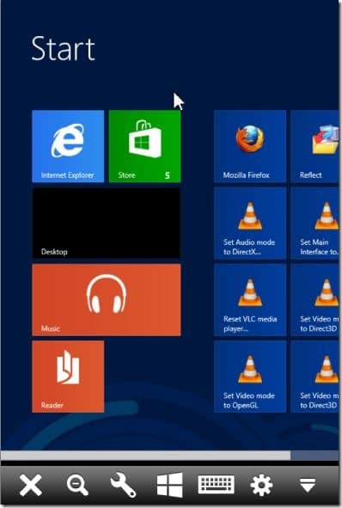The image size is (342, 508).
Task: Show the on-screen keyboard icon
Action: [x=216, y=485]
